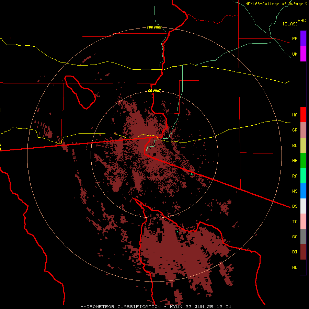This screenshot has width=309, height=309.
Task: Click the ND black legend swatch
Action: click(303, 267)
